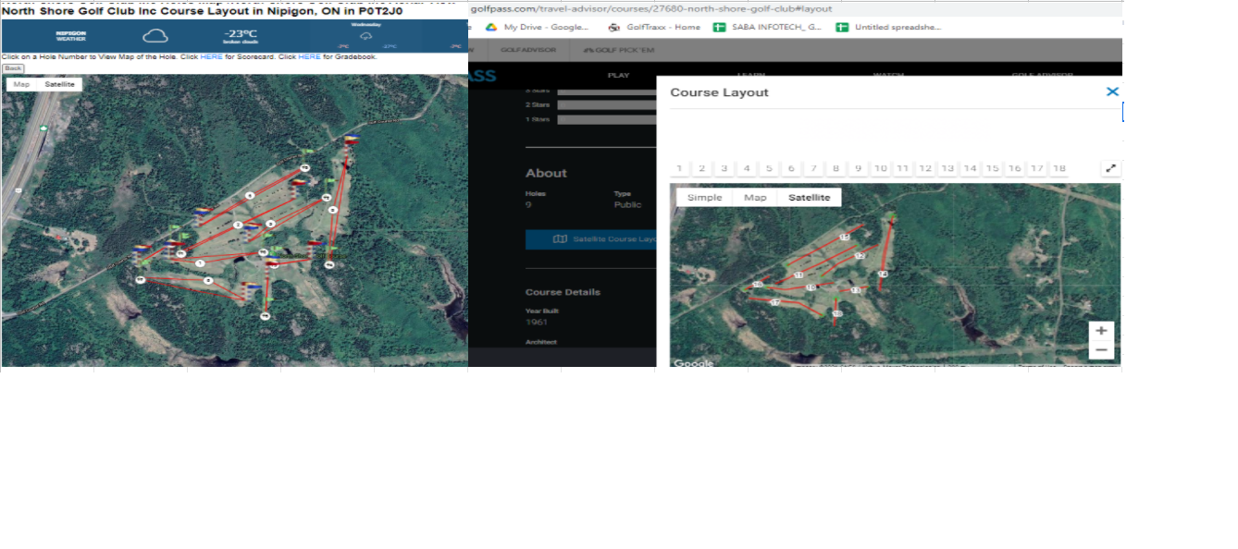The height and width of the screenshot is (549, 1238).
Task: Click the Course Layout dialog title
Action: pyautogui.click(x=719, y=92)
